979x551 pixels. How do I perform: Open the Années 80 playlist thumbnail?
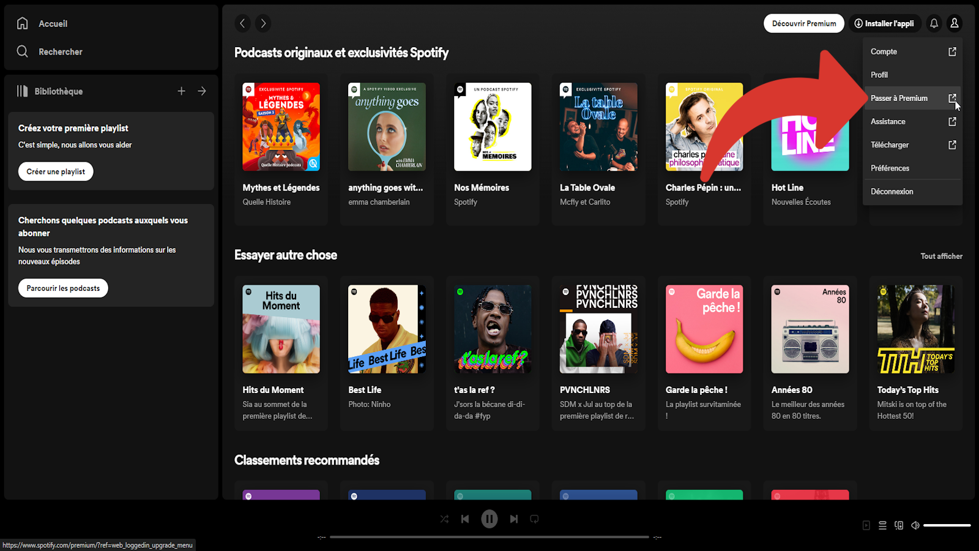(810, 329)
